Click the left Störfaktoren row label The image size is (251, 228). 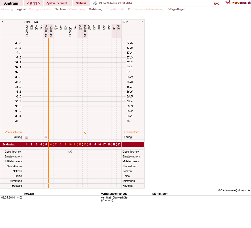[x=14, y=166]
